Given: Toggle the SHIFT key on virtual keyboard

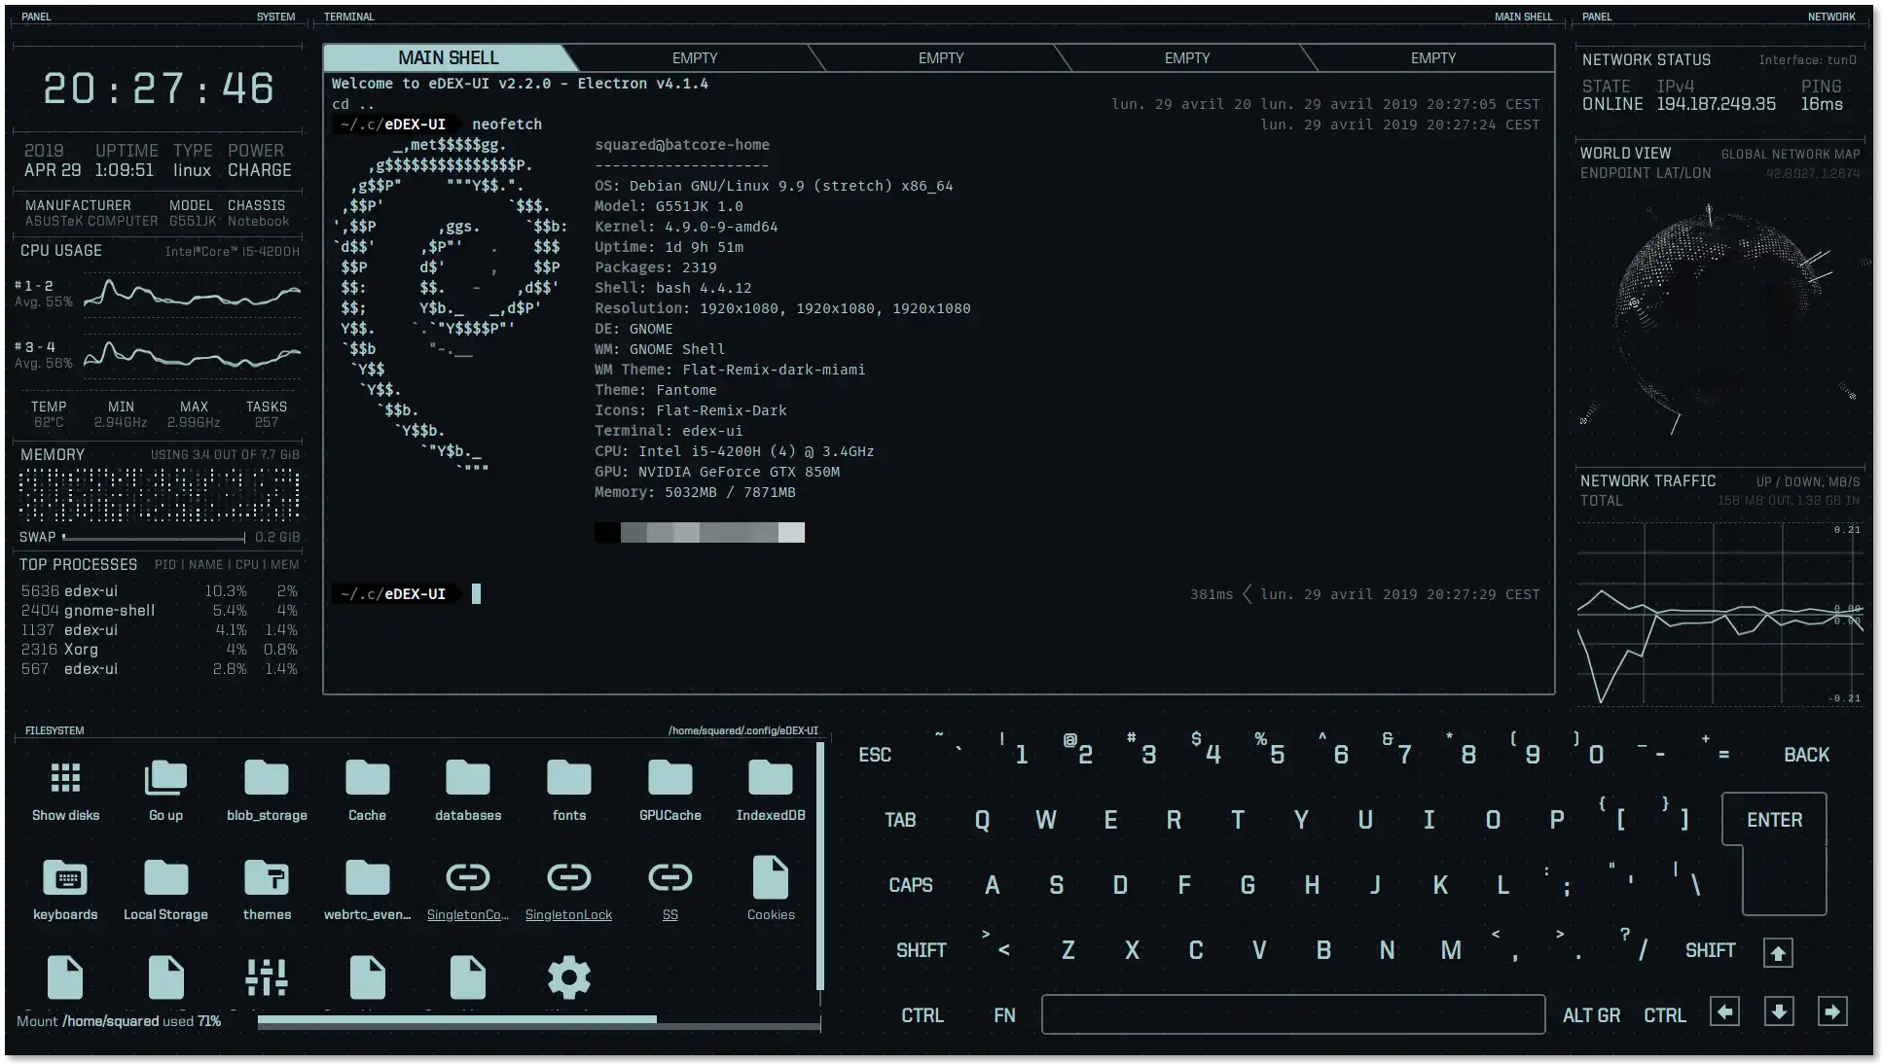Looking at the screenshot, I should [922, 949].
